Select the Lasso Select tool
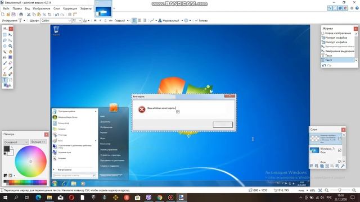The width and height of the screenshot is (360, 202). 4,40
